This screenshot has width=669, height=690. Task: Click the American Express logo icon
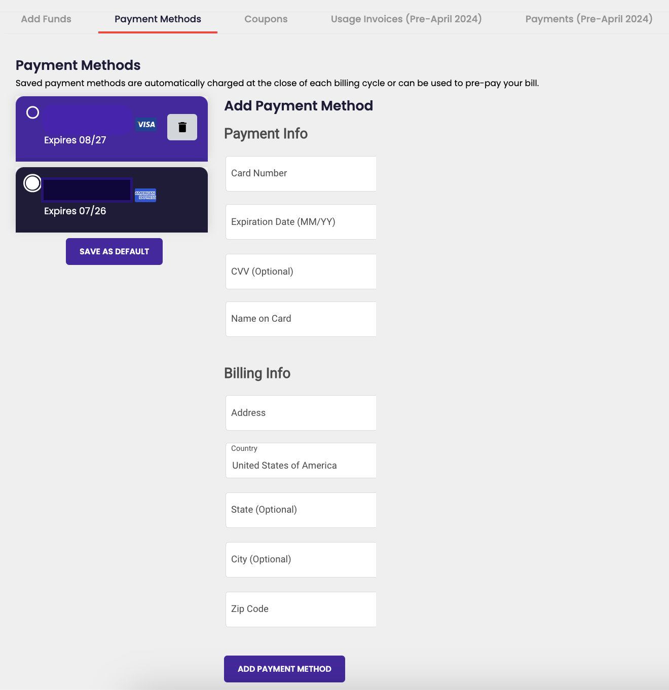tap(145, 196)
